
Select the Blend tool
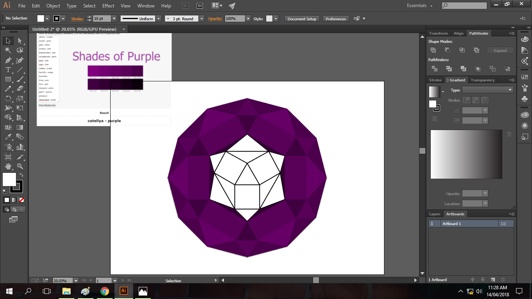[20, 137]
